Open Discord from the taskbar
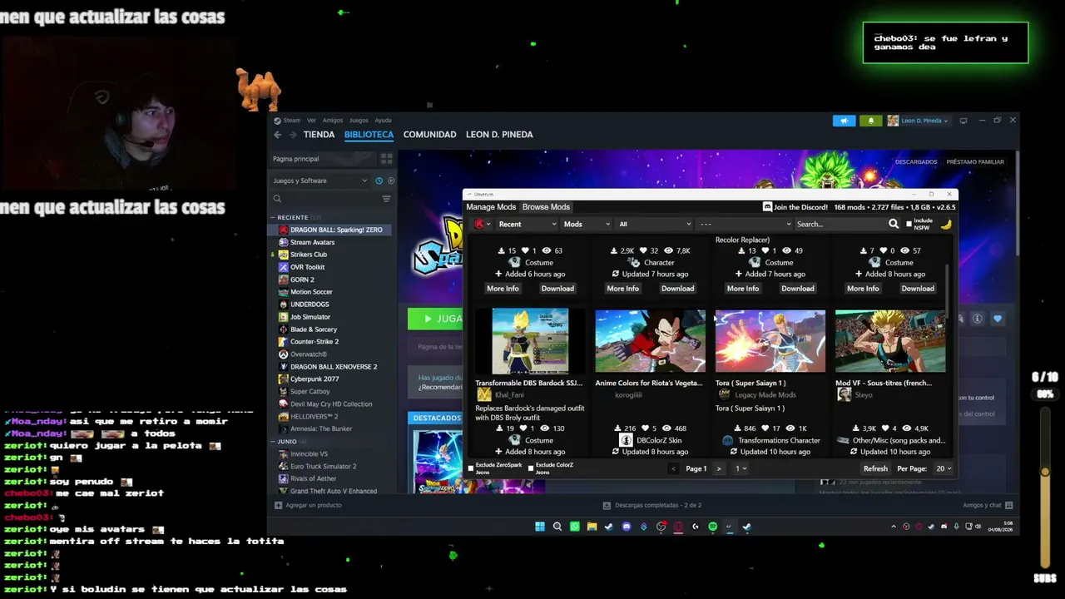Viewport: 1065px width, 599px height. 627,527
